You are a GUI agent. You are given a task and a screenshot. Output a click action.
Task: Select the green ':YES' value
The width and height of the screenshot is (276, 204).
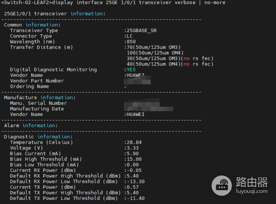[130, 70]
